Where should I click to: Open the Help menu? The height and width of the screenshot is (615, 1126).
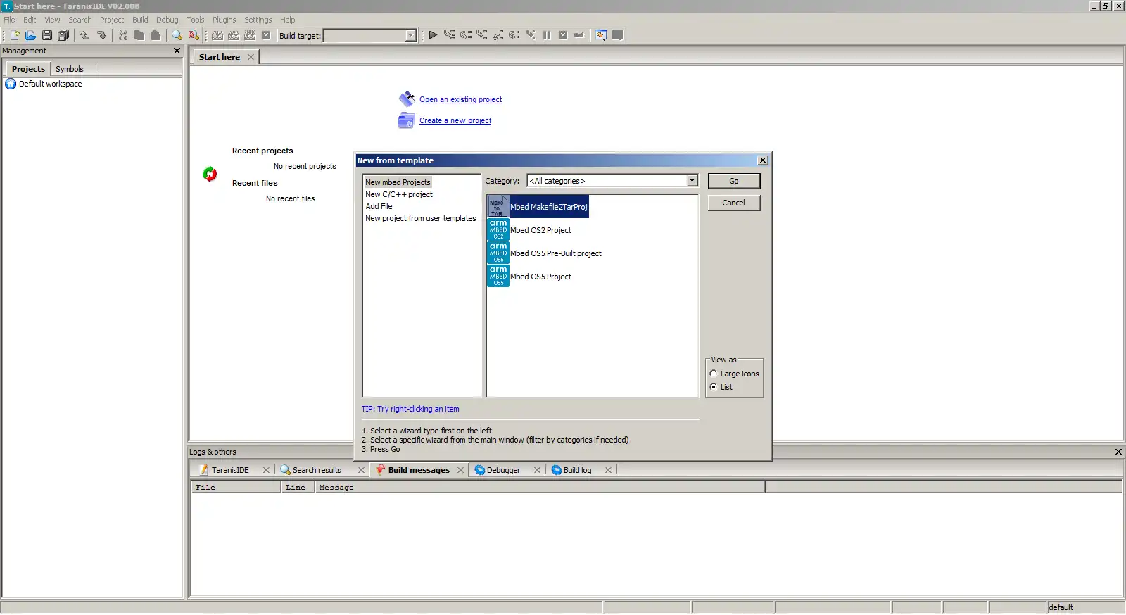pyautogui.click(x=288, y=20)
